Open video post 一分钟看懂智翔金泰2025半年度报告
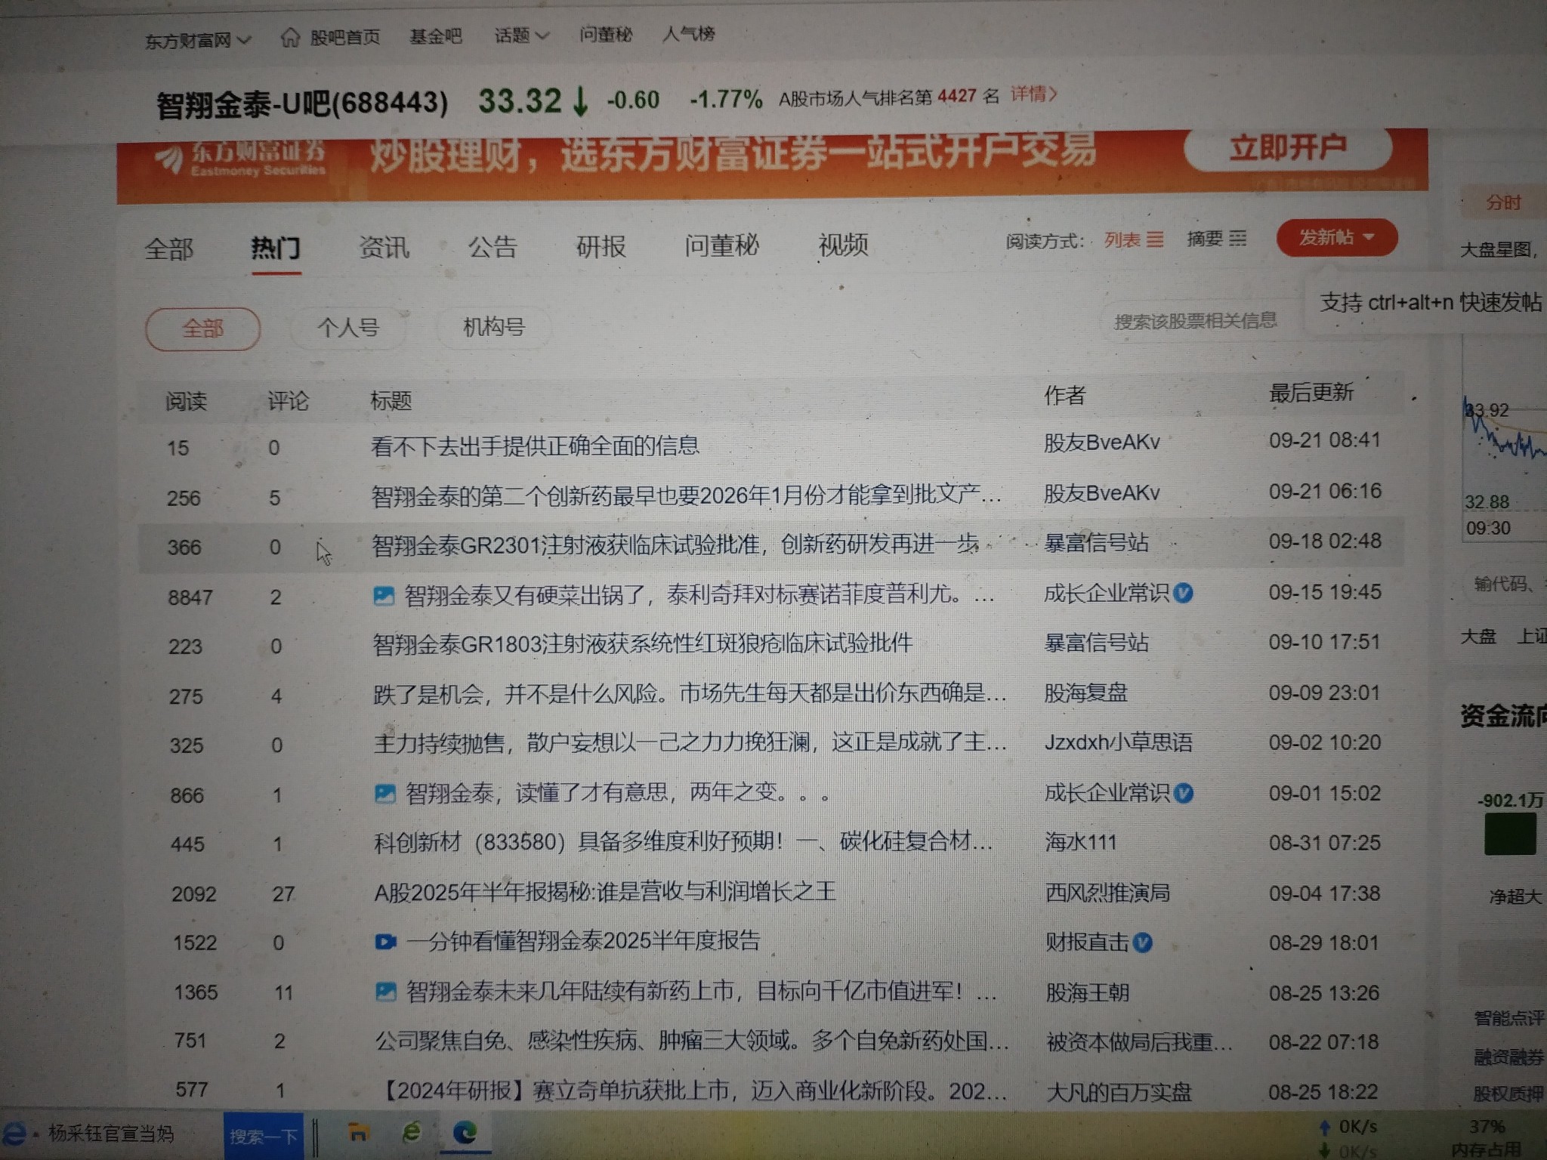 point(583,941)
